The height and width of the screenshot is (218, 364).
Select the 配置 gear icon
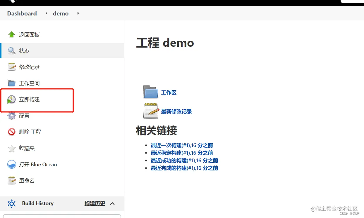[11, 116]
